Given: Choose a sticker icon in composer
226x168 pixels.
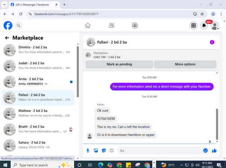Looking at the screenshot, I should [x=104, y=150].
